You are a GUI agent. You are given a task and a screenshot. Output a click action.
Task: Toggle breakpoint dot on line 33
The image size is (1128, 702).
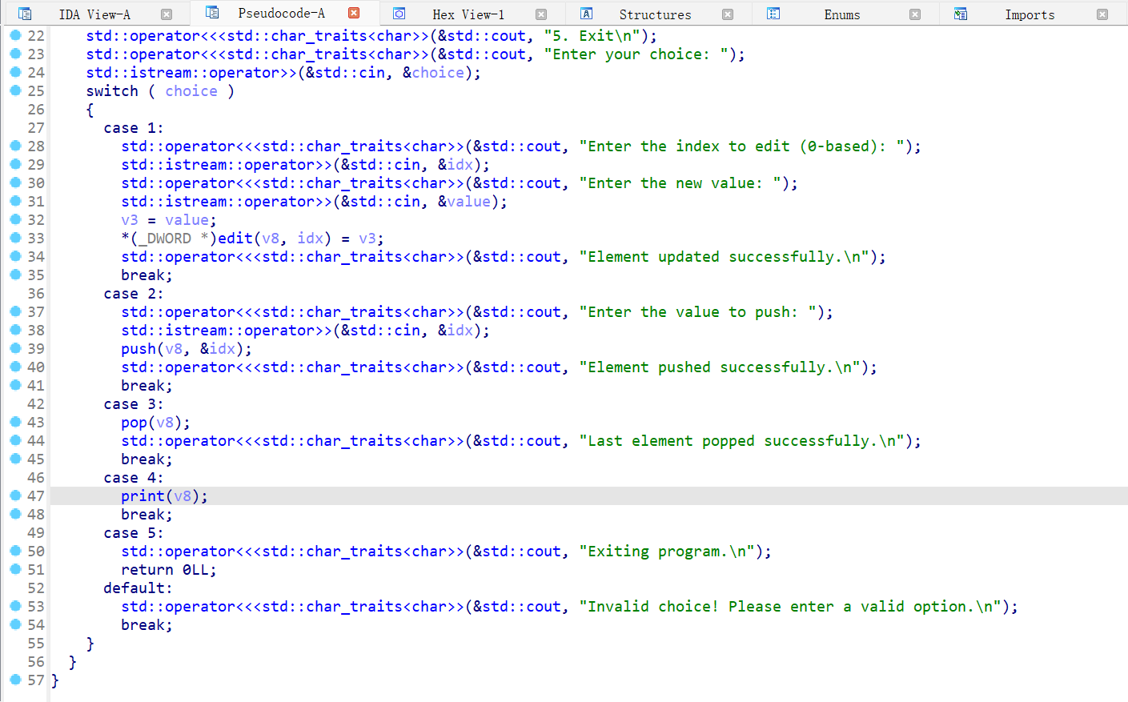(x=15, y=238)
